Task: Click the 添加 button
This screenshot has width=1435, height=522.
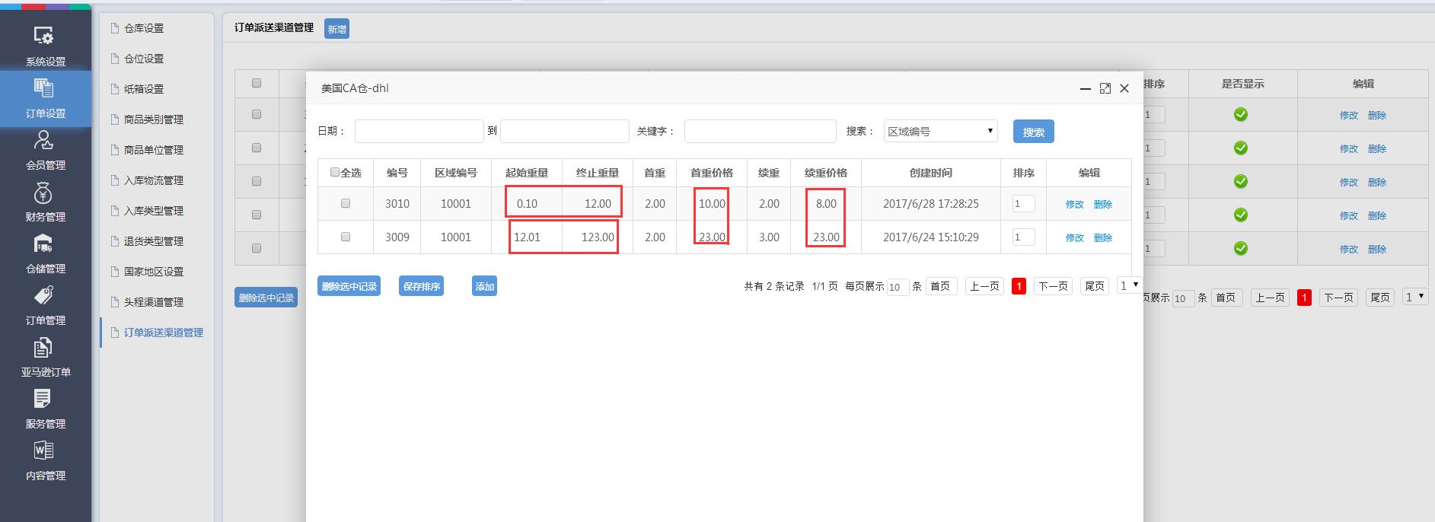Action: coord(484,286)
